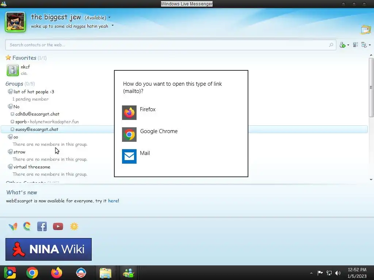Open the add contact dropdown arrow
Viewport: 374px width, 280px height.
(x=348, y=45)
